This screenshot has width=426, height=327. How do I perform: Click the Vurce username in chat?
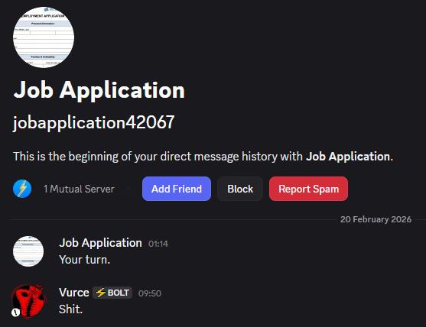(74, 293)
